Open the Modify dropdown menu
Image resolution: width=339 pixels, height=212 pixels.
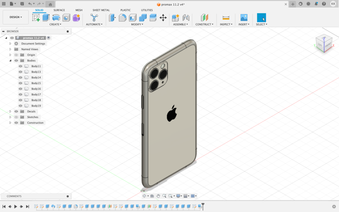136,24
